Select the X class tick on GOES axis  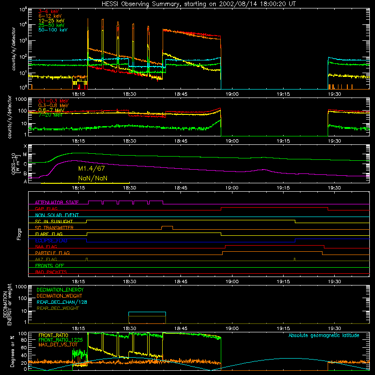(x=25, y=146)
